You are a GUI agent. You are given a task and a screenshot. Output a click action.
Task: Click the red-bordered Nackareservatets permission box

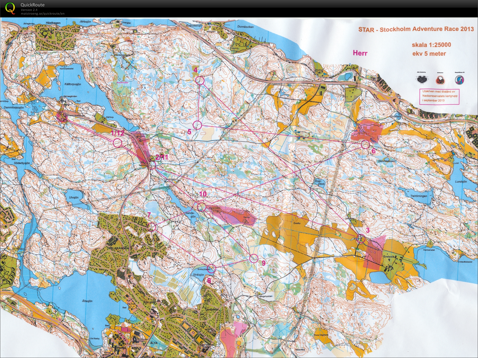click(439, 96)
